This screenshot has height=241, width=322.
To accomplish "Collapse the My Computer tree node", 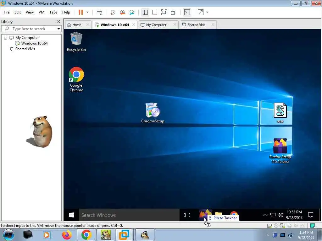I will [6, 38].
